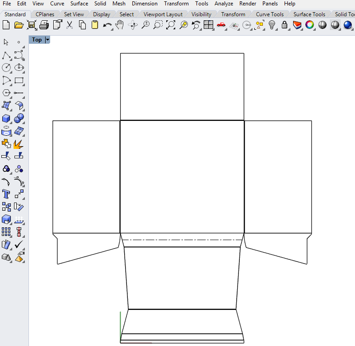Click the Pan hand icon
The height and width of the screenshot is (346, 355).
119,25
